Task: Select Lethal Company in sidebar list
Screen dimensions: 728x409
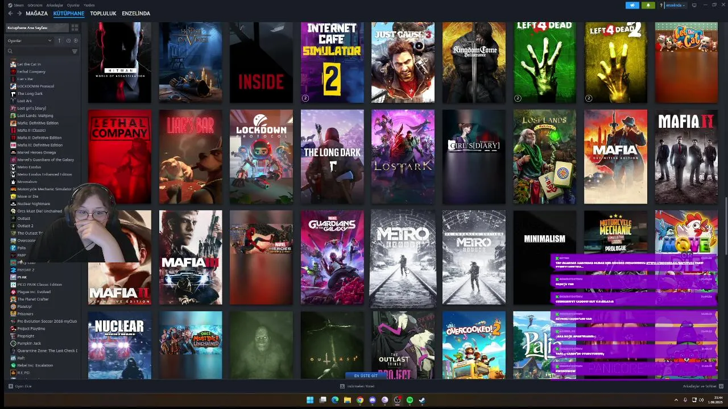Action: tap(31, 72)
